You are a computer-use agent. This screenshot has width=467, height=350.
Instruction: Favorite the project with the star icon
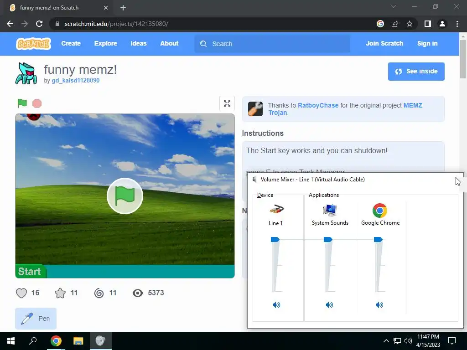pos(60,293)
